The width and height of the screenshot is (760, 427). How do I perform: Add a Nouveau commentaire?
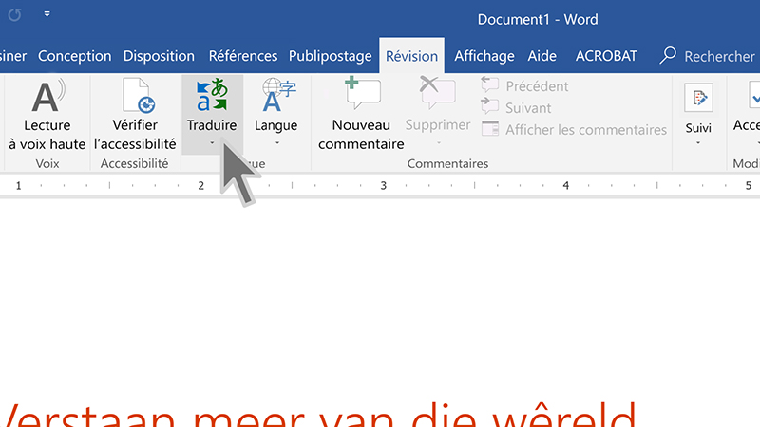tap(361, 115)
